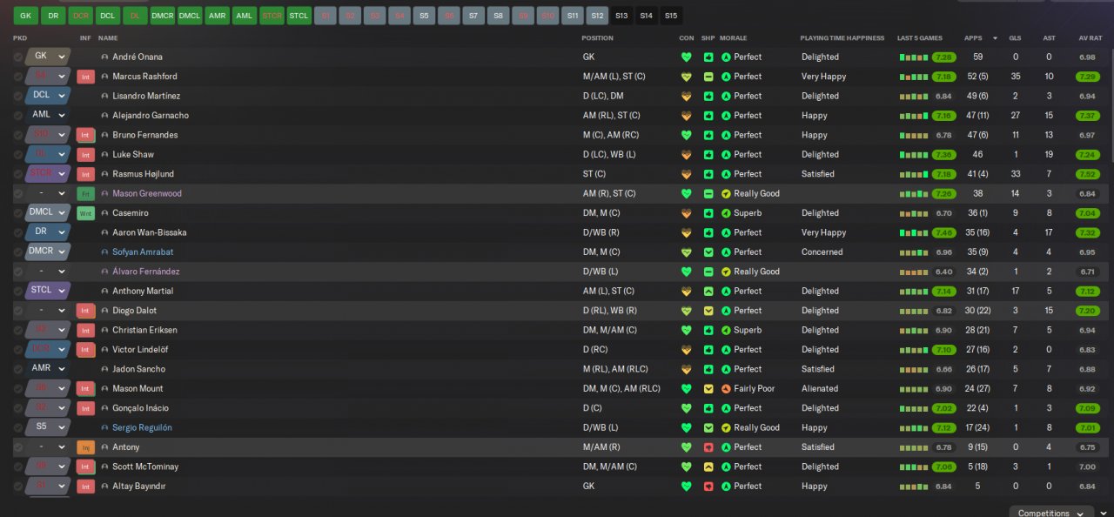Image resolution: width=1114 pixels, height=517 pixels.
Task: Open the STCL position dropdown for Anthony Martial
Action: coord(48,291)
